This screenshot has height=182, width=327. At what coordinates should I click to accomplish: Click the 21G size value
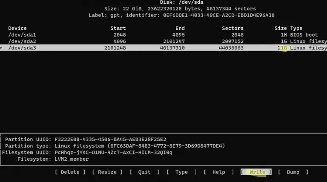tap(282, 48)
